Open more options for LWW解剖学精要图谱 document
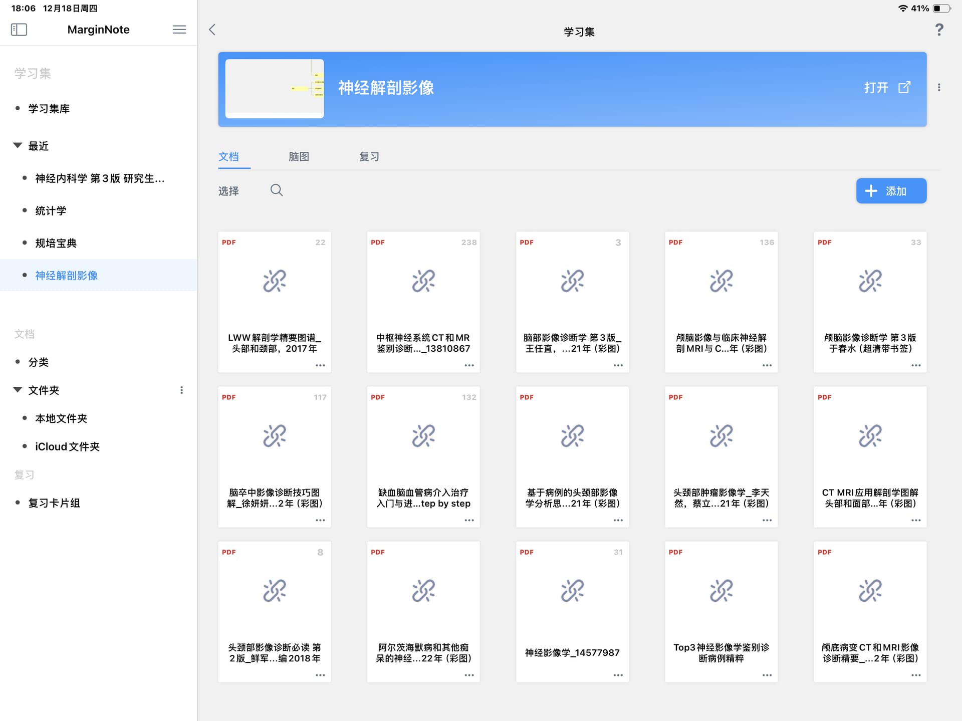This screenshot has height=721, width=962. [x=320, y=365]
